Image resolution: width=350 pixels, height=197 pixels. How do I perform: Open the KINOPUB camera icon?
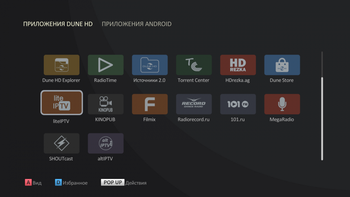click(106, 104)
